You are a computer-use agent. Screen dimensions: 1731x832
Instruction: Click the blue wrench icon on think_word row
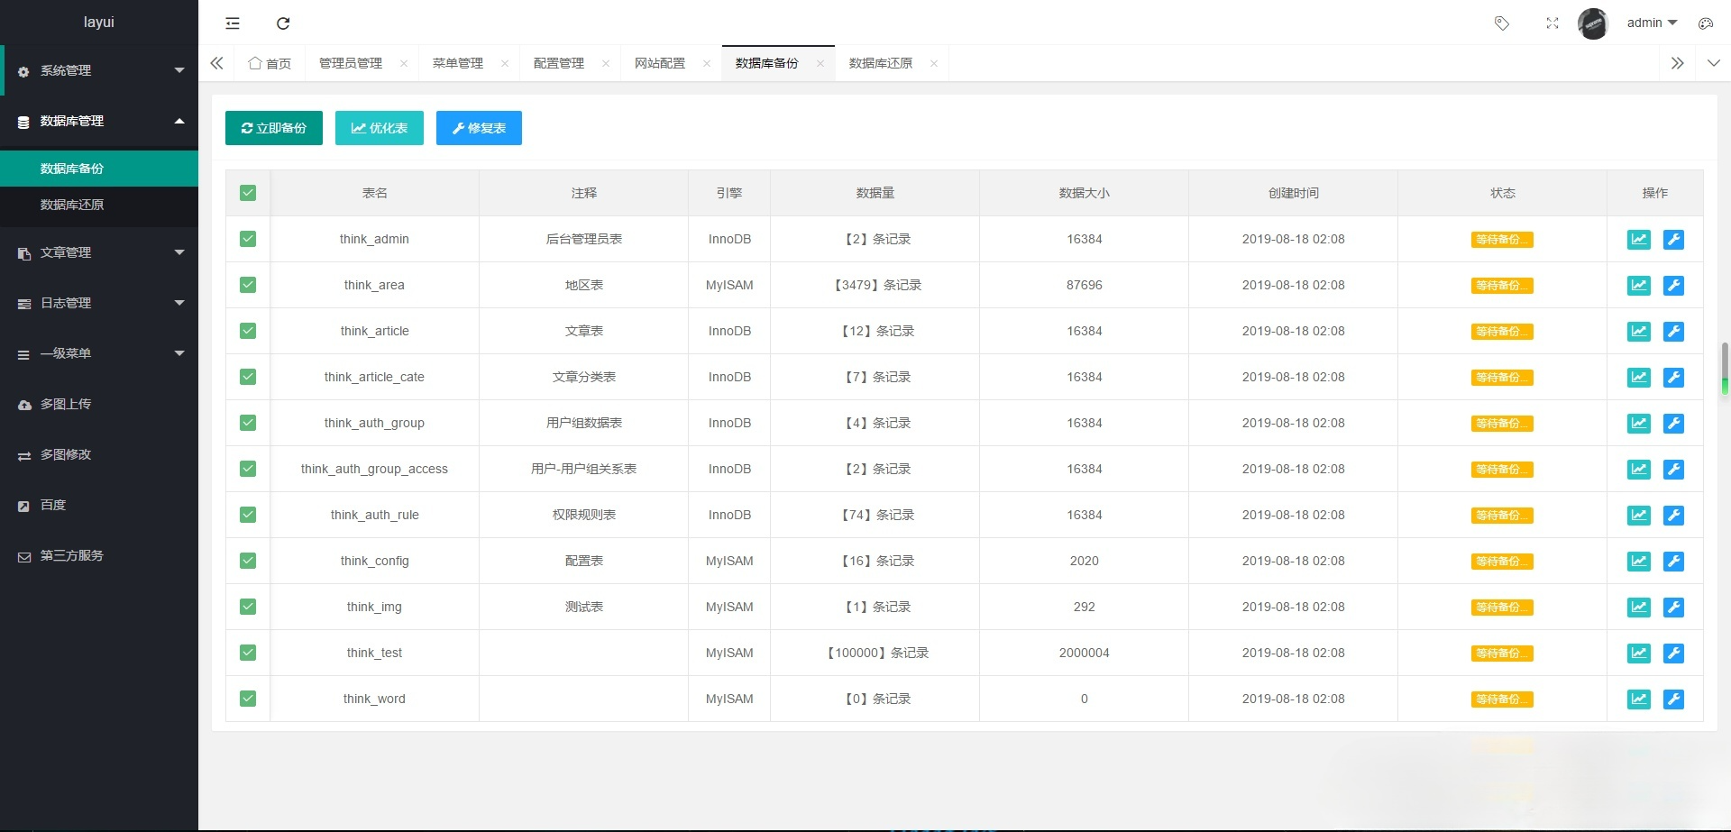1674,699
